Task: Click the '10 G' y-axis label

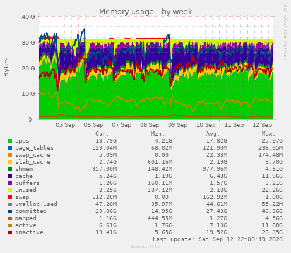Action: click(x=28, y=94)
